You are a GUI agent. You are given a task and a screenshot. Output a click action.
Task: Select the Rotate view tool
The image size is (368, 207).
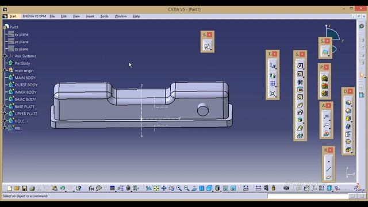(171, 188)
